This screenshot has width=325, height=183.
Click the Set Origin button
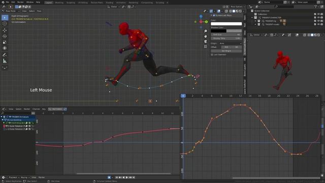226,51
